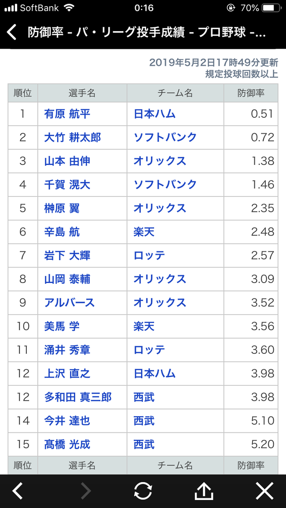Open 西武 team link beside 髙橋 光成

pyautogui.click(x=144, y=444)
